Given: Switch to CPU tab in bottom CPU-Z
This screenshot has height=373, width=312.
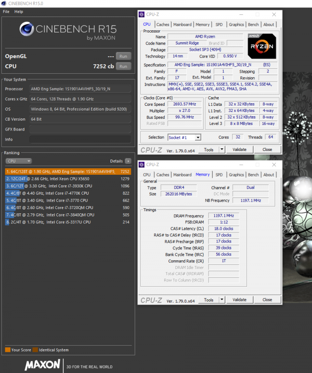Looking at the screenshot, I should (x=147, y=175).
